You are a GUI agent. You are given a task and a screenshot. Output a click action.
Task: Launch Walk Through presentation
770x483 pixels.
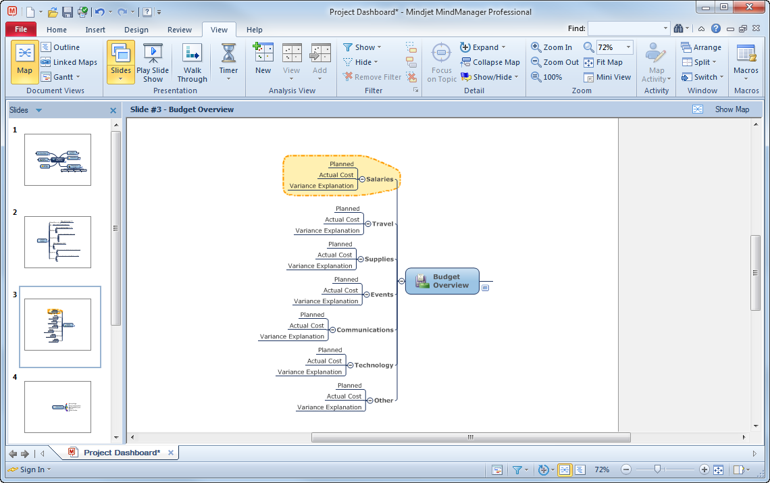[192, 61]
